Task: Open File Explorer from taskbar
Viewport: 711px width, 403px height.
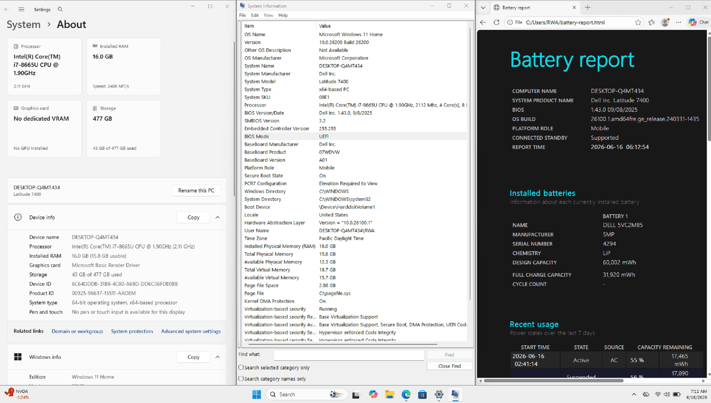Action: coord(390,395)
